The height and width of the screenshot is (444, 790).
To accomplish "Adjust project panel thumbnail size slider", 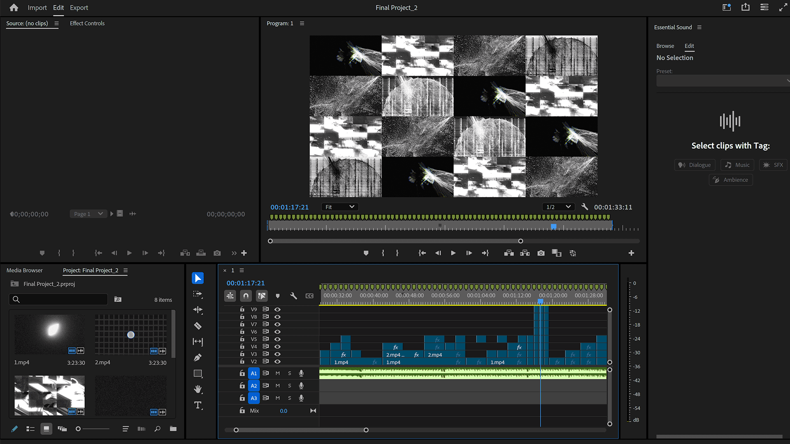I will pyautogui.click(x=78, y=429).
